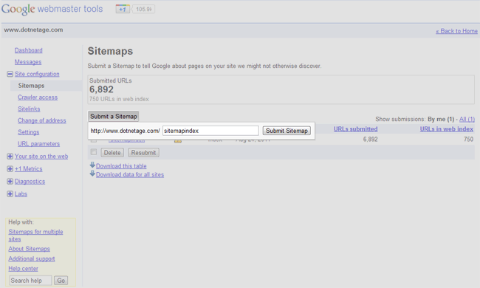Click the Resubmit button

[143, 152]
